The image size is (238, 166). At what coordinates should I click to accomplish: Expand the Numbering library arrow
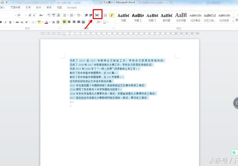pyautogui.click(x=74, y=15)
